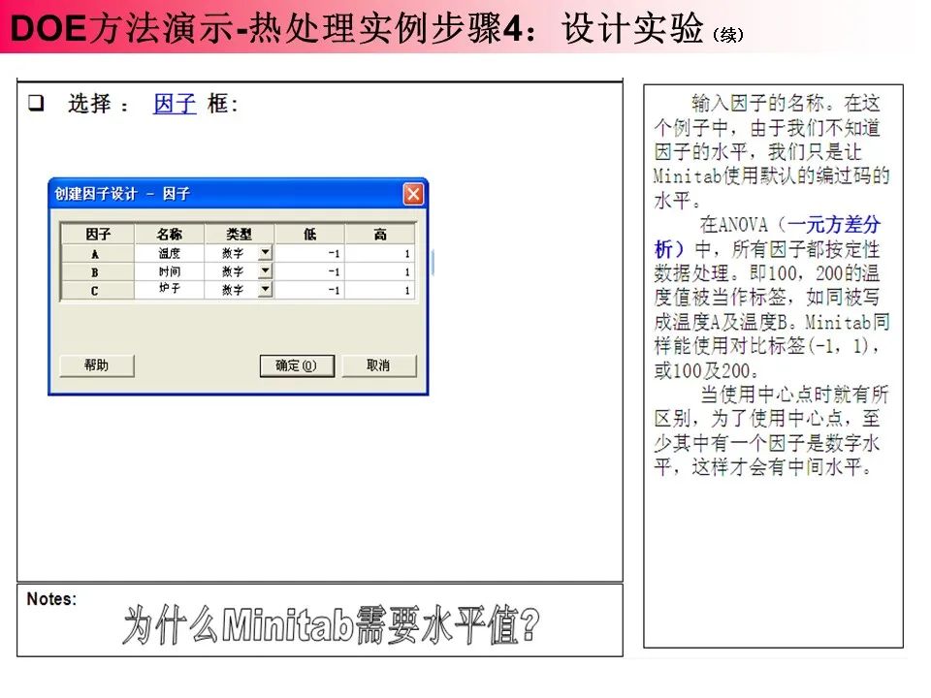The height and width of the screenshot is (698, 931).
Task: Open the type dropdown for factor A row
Action: pos(266,253)
